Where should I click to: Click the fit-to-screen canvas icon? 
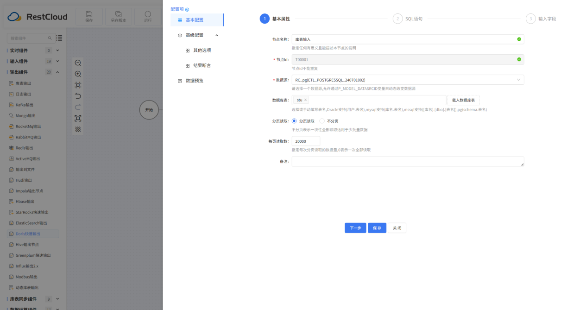tap(78, 118)
